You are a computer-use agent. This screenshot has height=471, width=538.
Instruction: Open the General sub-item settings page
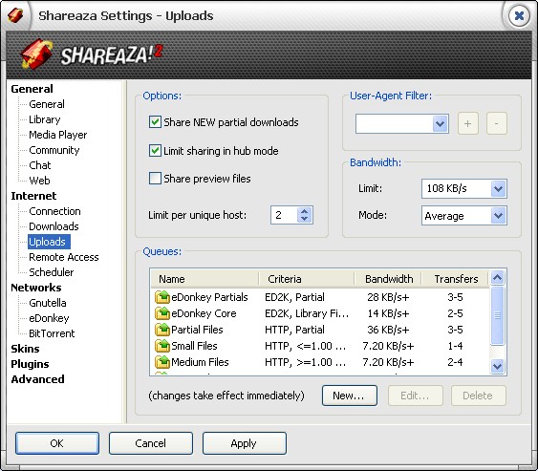47,104
